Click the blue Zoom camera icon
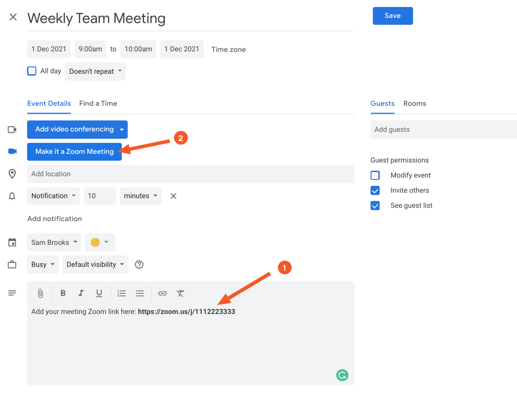This screenshot has height=401, width=517. 12,152
